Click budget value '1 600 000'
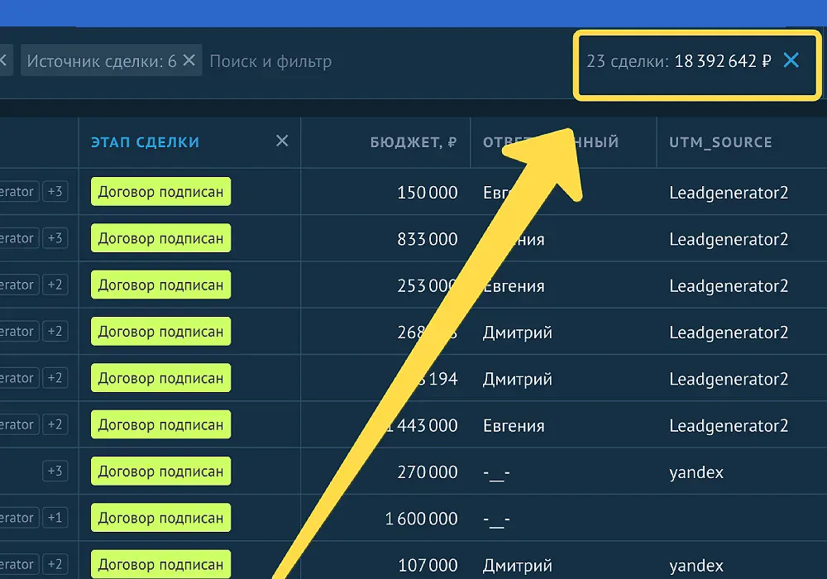Image resolution: width=827 pixels, height=579 pixels. click(x=421, y=519)
